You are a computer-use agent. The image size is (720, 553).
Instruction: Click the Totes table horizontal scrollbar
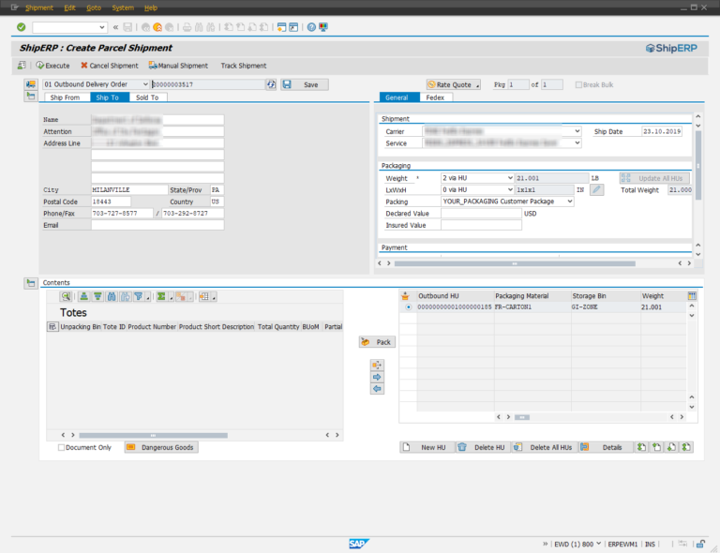point(154,435)
